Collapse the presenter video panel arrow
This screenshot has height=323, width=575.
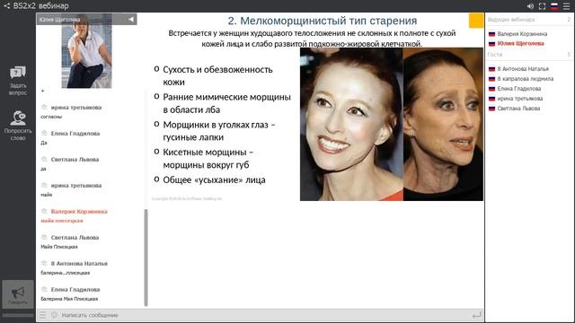(131, 19)
